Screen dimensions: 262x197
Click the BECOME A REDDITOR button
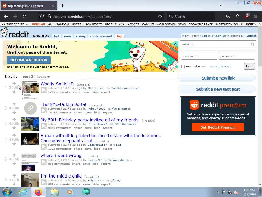point(29,60)
